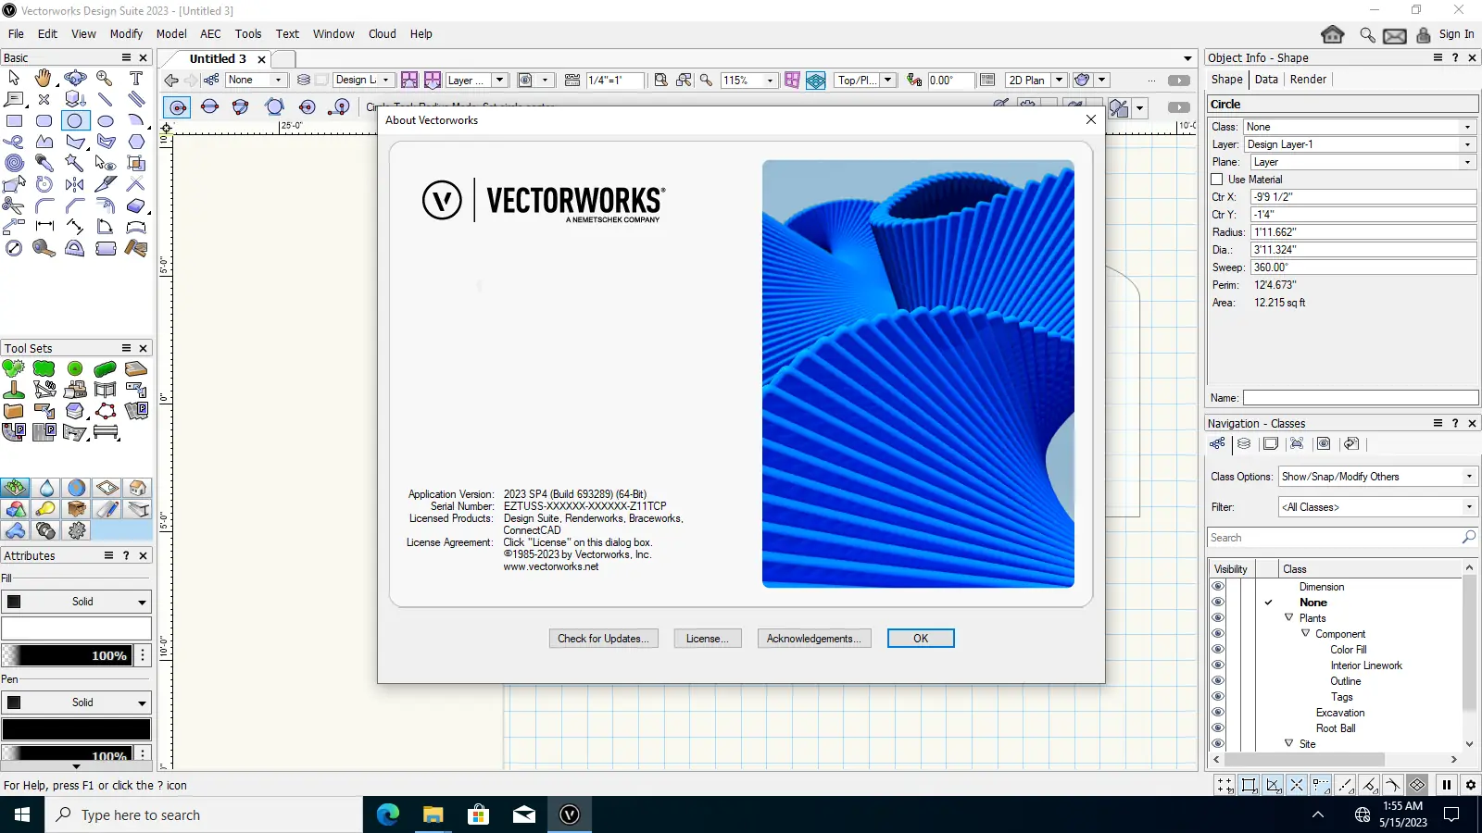Collapse the Site class group
This screenshot has width=1482, height=833.
click(1288, 743)
